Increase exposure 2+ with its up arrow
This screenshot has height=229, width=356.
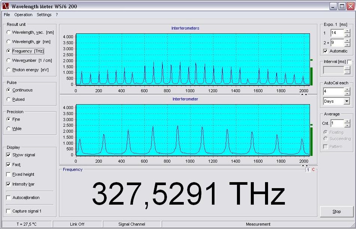click(x=347, y=40)
